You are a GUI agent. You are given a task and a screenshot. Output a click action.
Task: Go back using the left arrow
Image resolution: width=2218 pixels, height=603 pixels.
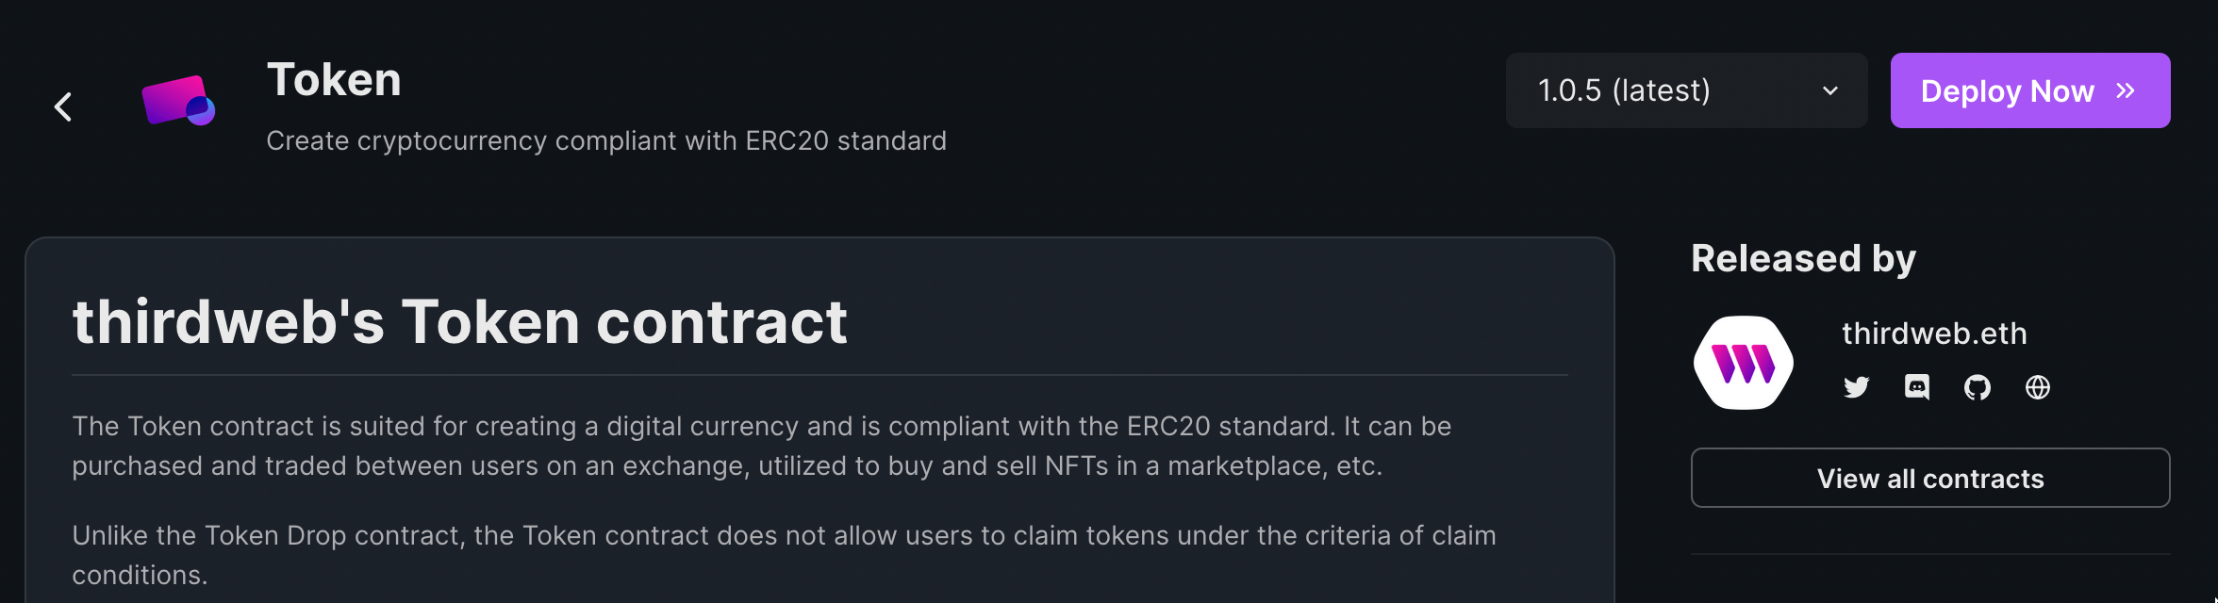click(63, 106)
